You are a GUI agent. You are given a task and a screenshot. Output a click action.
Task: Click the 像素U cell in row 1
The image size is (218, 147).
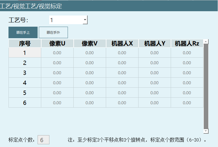(57, 53)
